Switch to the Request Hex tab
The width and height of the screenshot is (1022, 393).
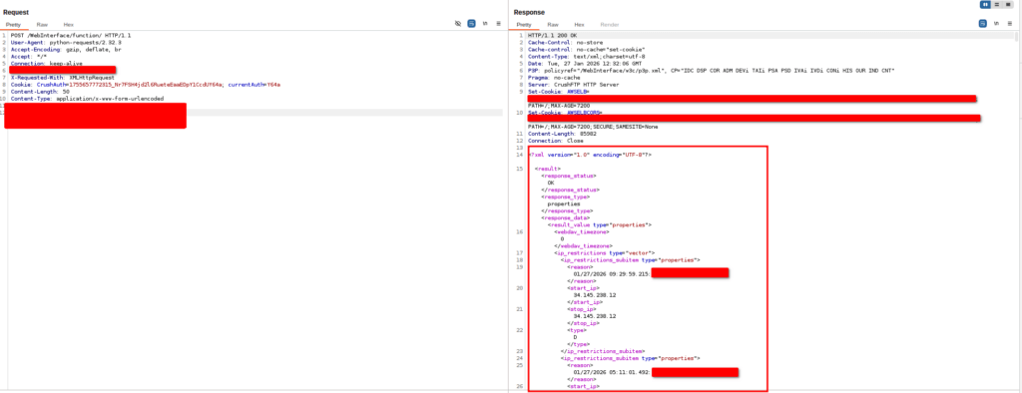(x=69, y=24)
